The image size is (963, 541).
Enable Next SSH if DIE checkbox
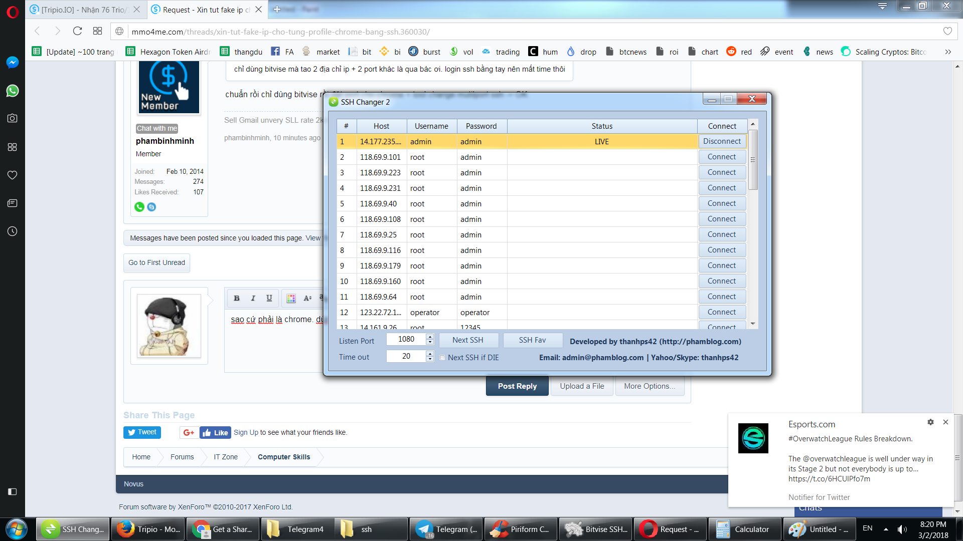pyautogui.click(x=442, y=358)
